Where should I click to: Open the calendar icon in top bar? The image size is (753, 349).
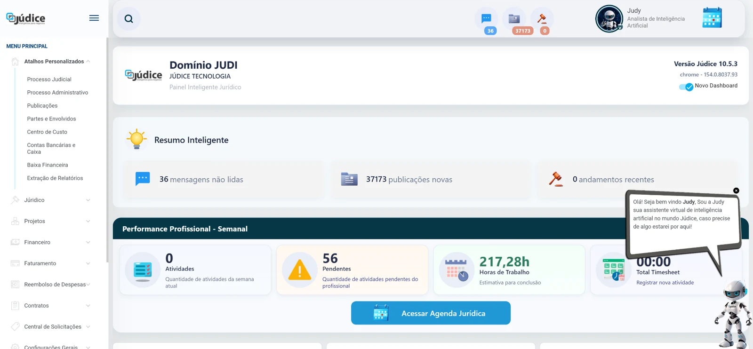[x=712, y=18]
